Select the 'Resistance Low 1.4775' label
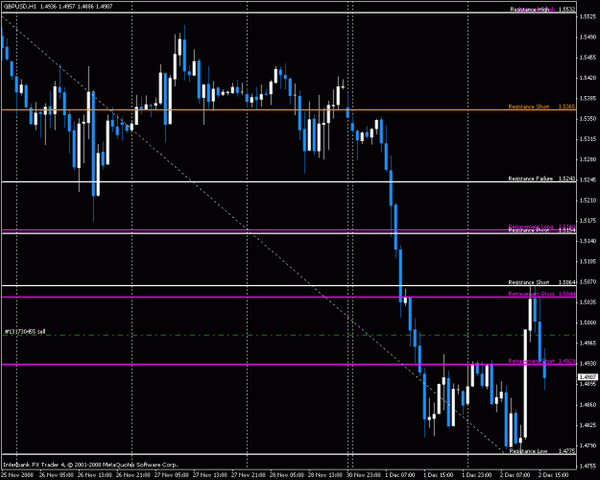The height and width of the screenshot is (480, 600). (x=542, y=451)
